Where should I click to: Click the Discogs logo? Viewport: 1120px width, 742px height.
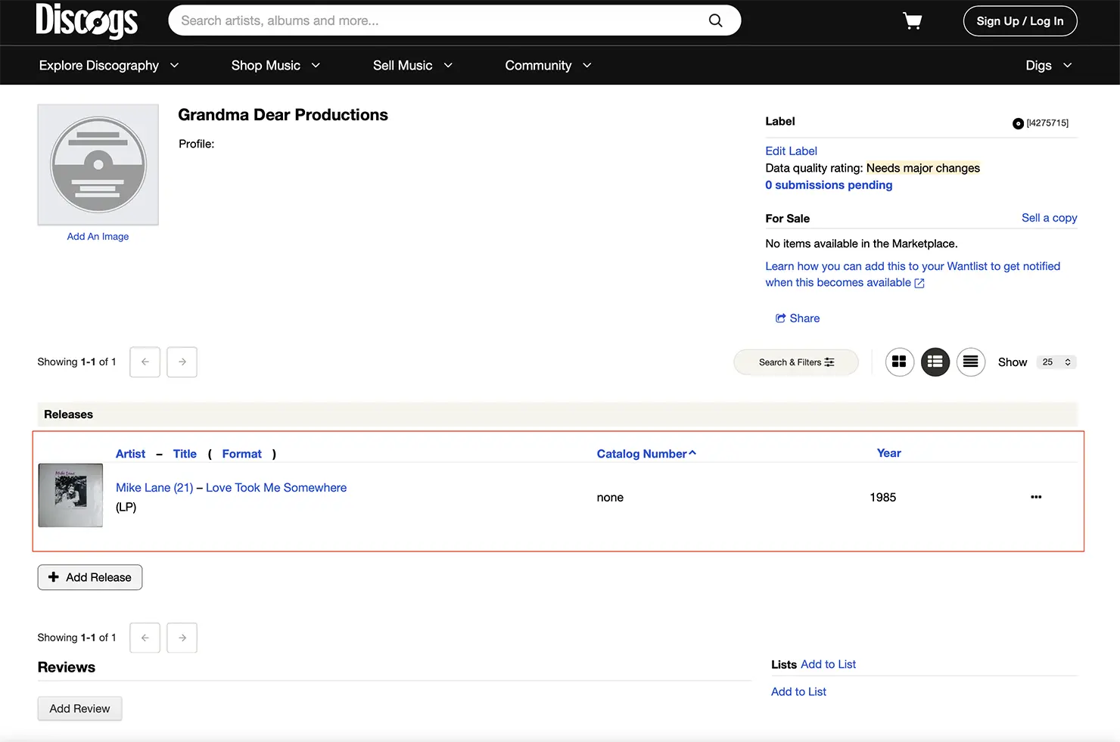tap(86, 20)
